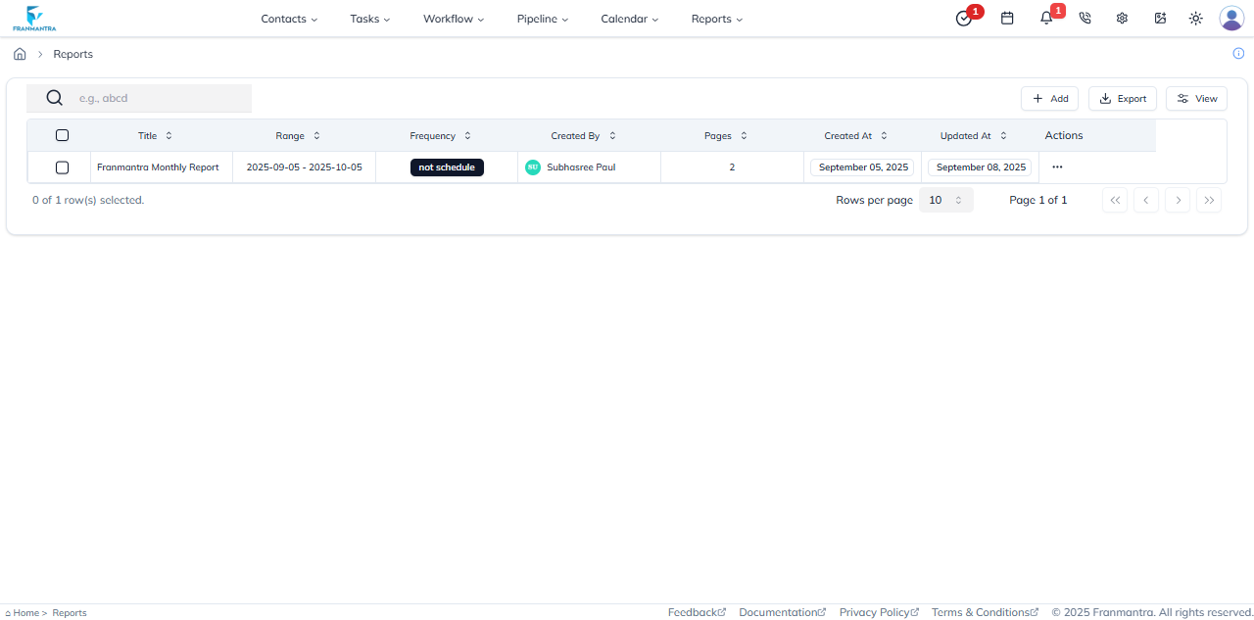Image resolution: width=1254 pixels, height=620 pixels.
Task: Open the Feedback link
Action: [697, 612]
